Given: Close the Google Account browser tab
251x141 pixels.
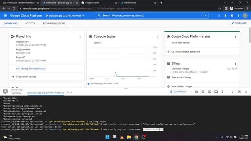Looking at the screenshot, I should [x=116, y=3].
